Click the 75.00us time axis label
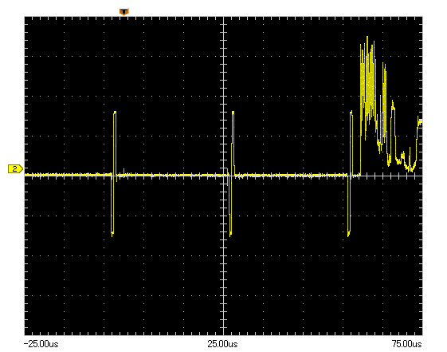The height and width of the screenshot is (352, 447). (x=407, y=344)
